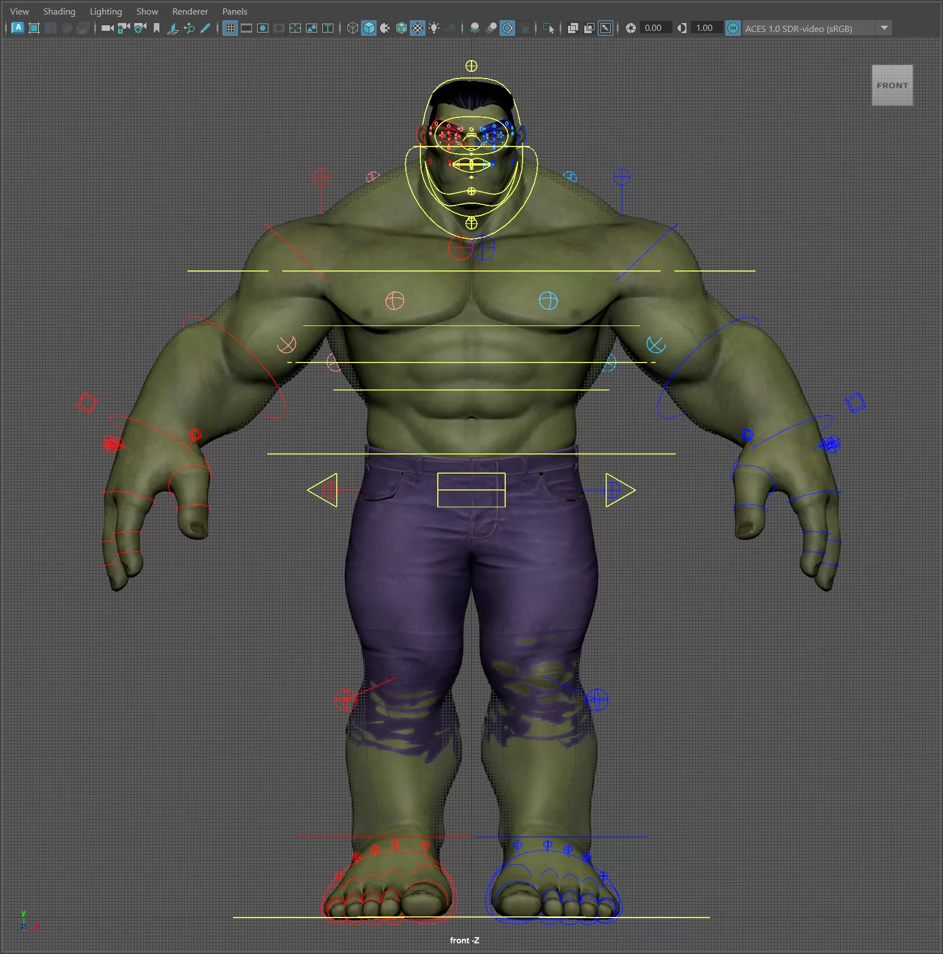943x954 pixels.
Task: Open Camera Attributes from the toolbar
Action: pos(140,28)
